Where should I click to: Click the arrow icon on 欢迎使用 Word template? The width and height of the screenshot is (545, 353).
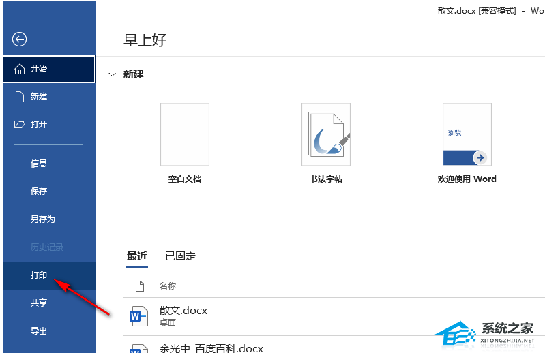[480, 158]
